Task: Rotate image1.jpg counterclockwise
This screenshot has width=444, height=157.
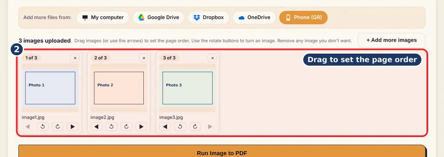Action: 43,126
